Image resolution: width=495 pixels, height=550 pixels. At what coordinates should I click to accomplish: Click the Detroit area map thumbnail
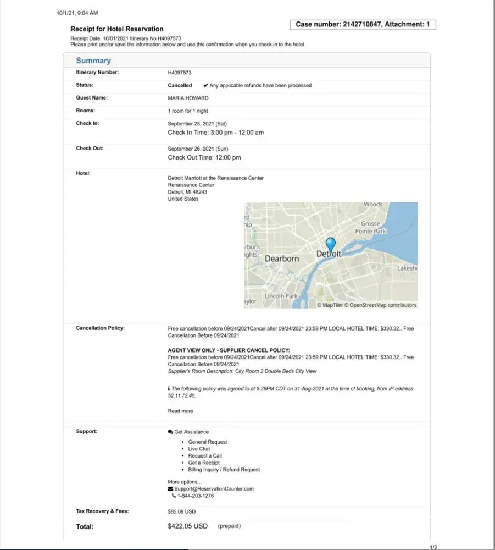click(330, 255)
